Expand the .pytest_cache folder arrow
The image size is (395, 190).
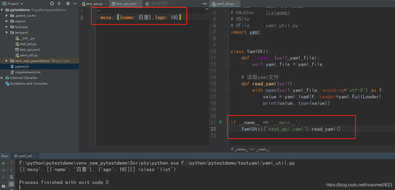tap(7, 16)
